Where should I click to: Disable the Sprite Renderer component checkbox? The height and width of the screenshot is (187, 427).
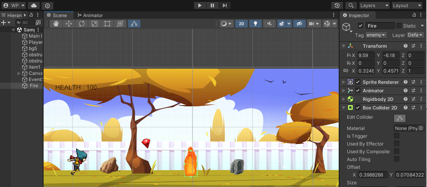[x=358, y=82]
